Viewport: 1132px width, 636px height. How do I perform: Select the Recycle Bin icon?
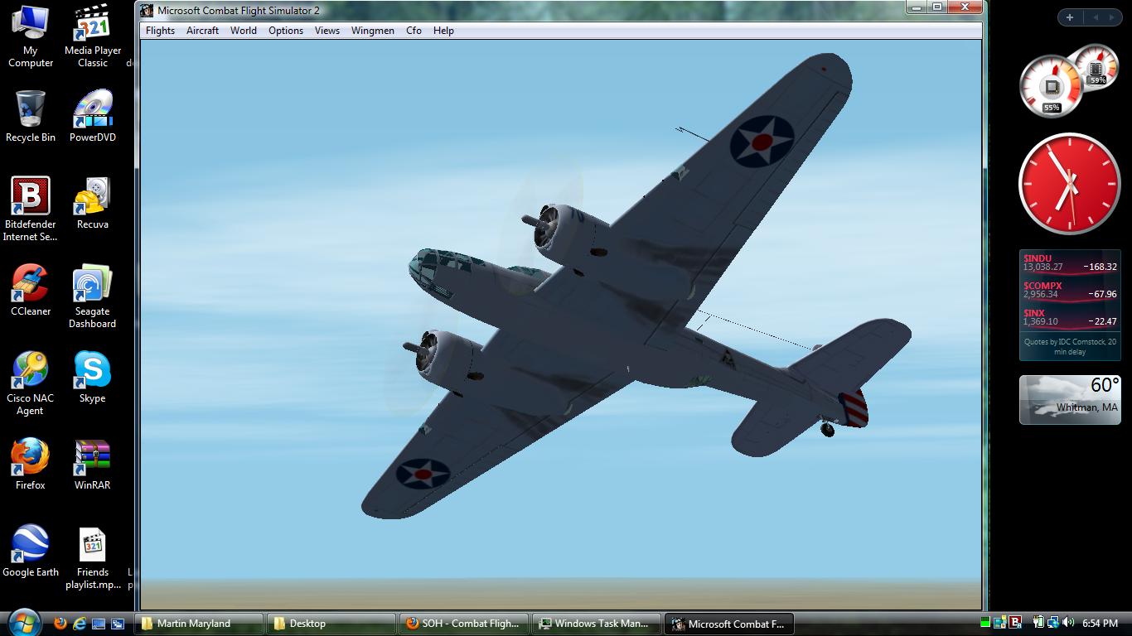(31, 118)
